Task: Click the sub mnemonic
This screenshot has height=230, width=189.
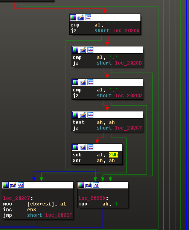Action: (77, 155)
